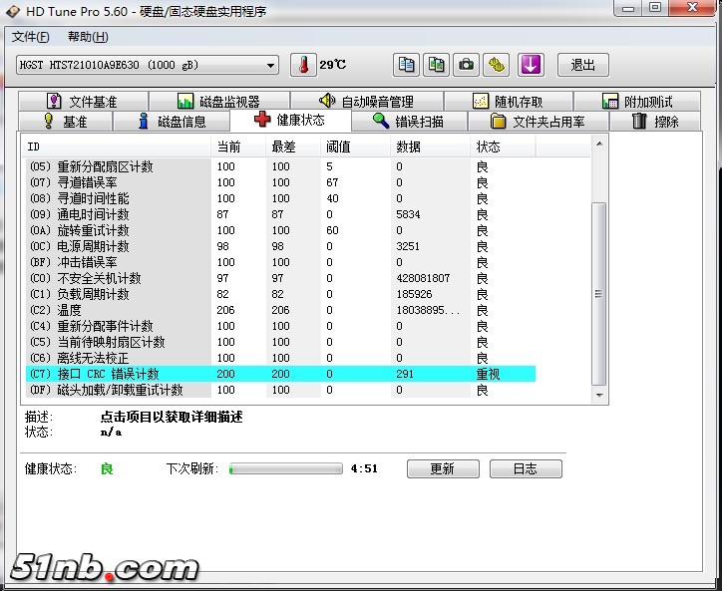
Task: Open the options icon in toolbar
Action: [x=497, y=65]
